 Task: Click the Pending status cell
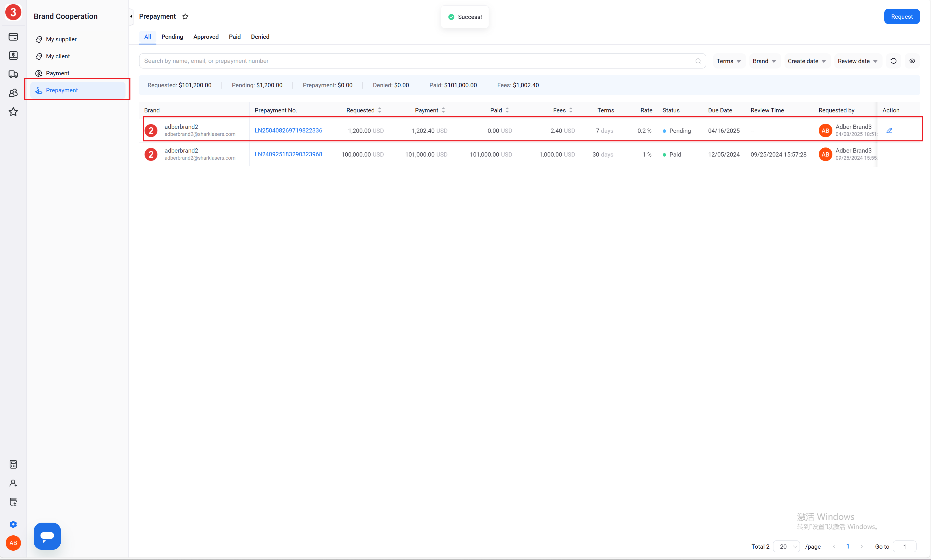[677, 131]
